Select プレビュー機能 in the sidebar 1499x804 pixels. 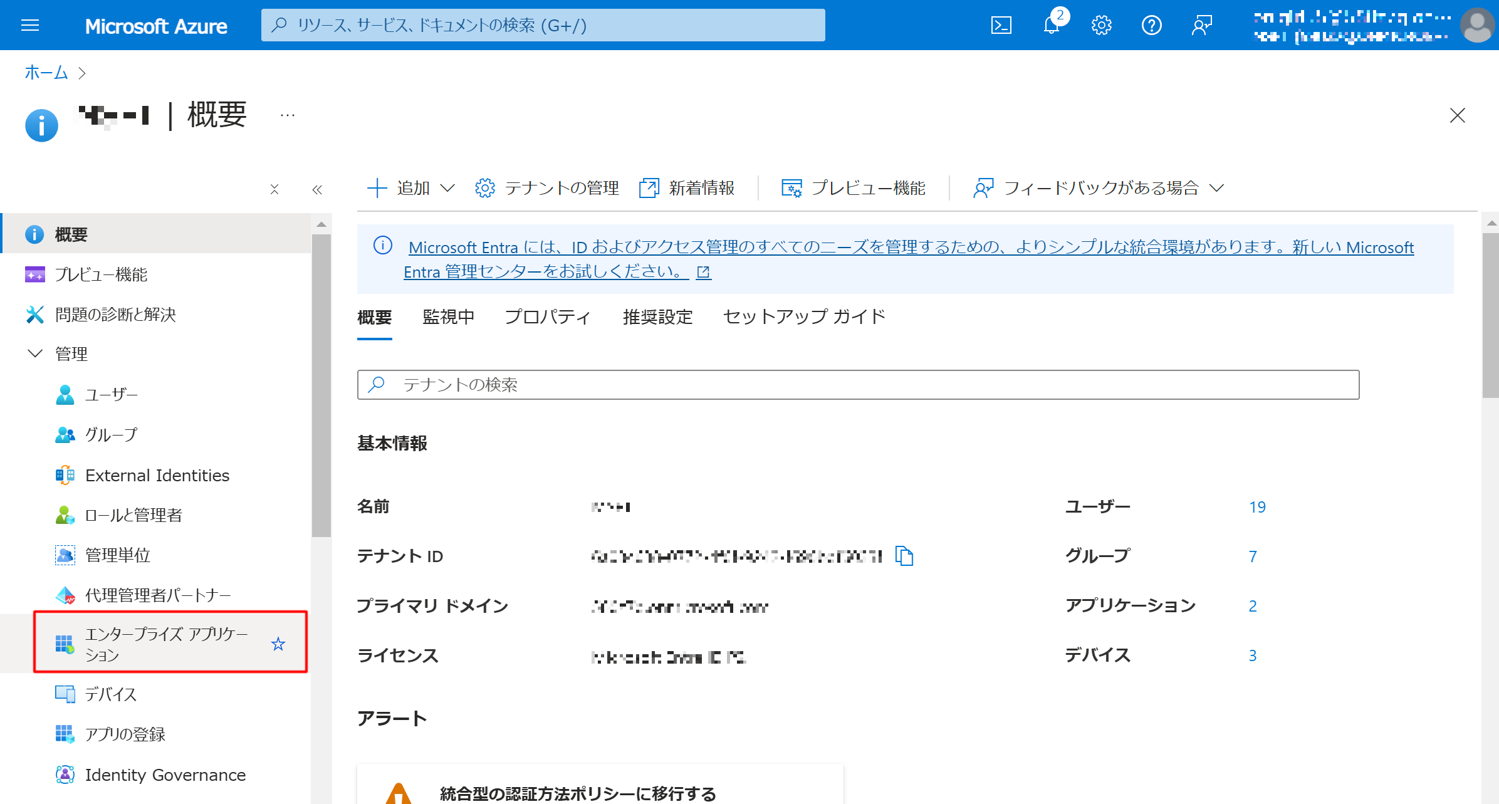155,274
